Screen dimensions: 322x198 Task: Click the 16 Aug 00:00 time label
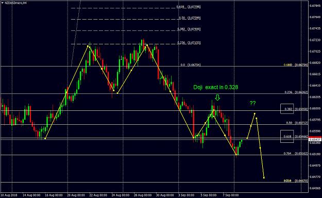(x=54, y=195)
